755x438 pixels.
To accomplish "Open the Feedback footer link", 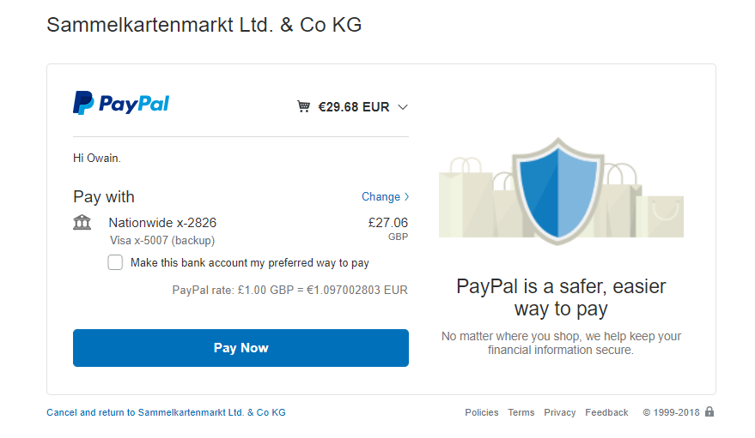I will 606,412.
